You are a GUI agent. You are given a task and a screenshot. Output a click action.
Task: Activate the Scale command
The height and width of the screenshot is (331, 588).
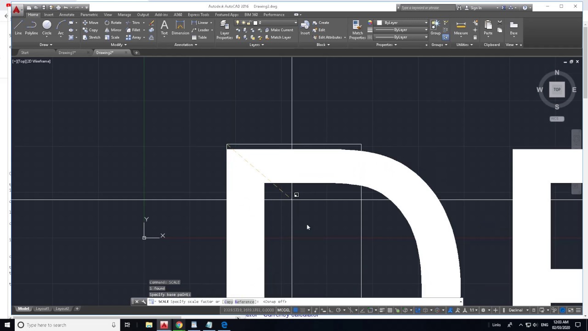(x=112, y=37)
